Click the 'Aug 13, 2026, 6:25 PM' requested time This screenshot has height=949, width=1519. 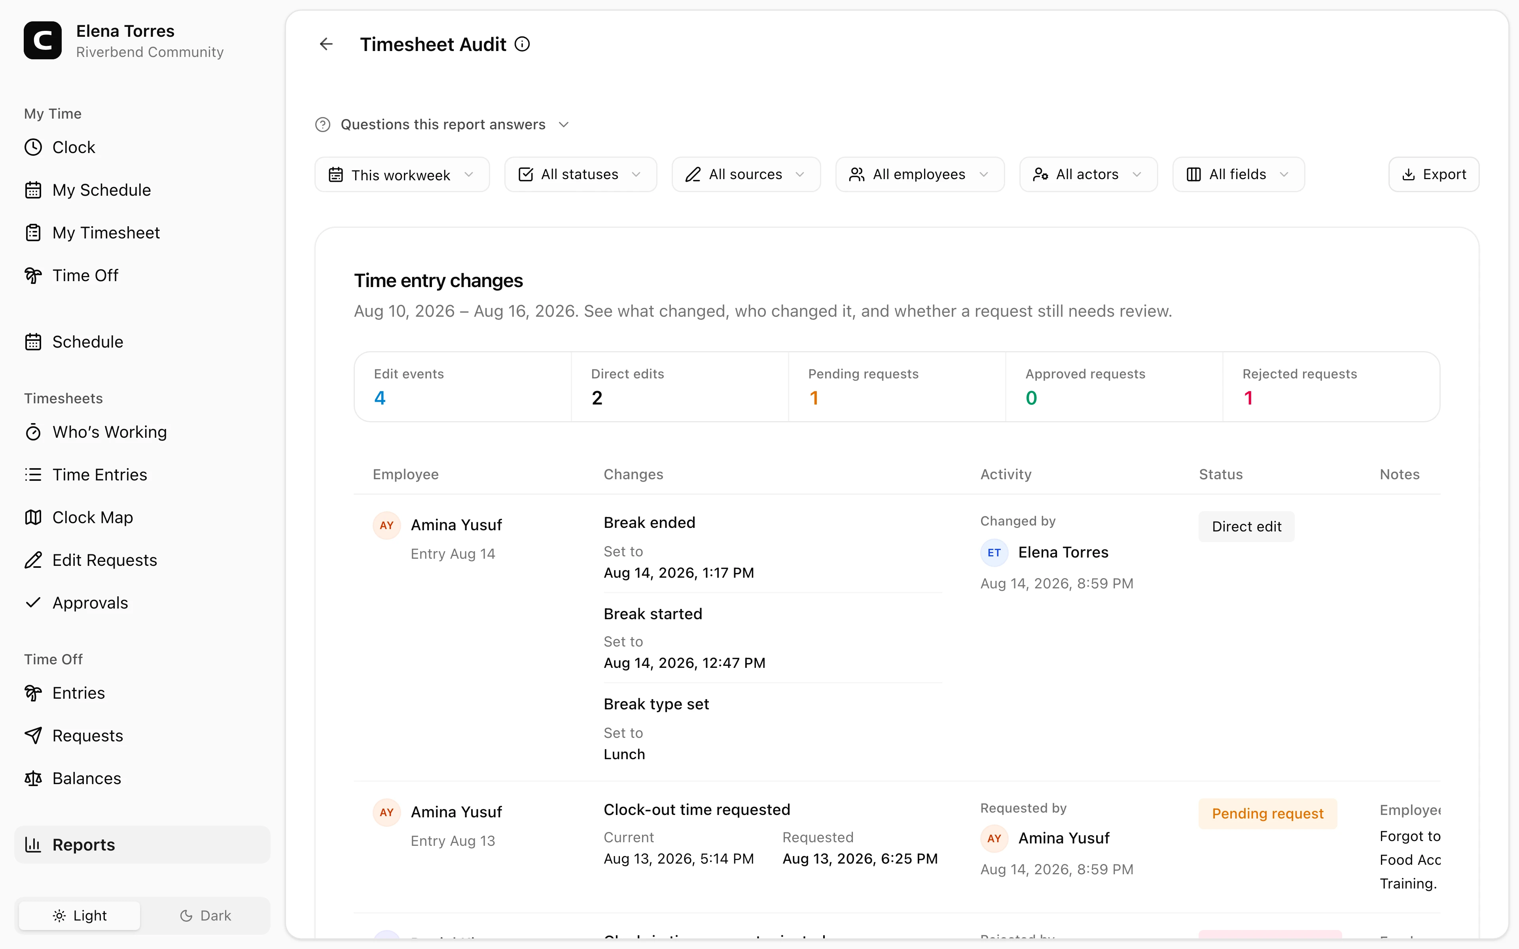[860, 858]
